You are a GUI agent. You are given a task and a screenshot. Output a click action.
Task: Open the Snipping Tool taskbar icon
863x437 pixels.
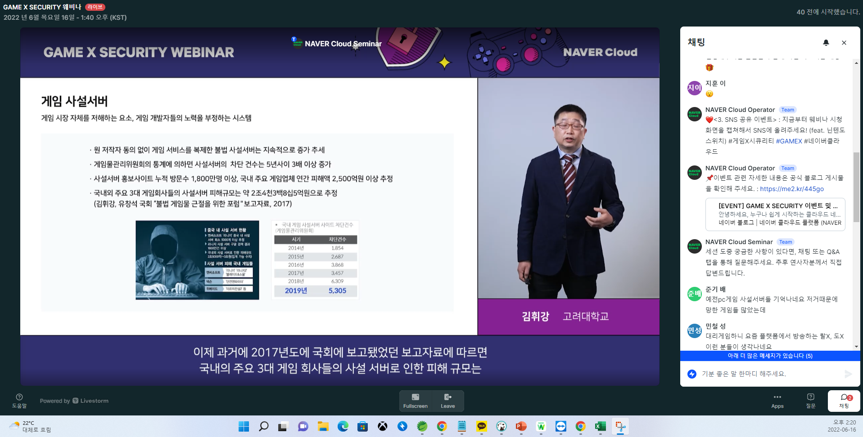pos(620,426)
